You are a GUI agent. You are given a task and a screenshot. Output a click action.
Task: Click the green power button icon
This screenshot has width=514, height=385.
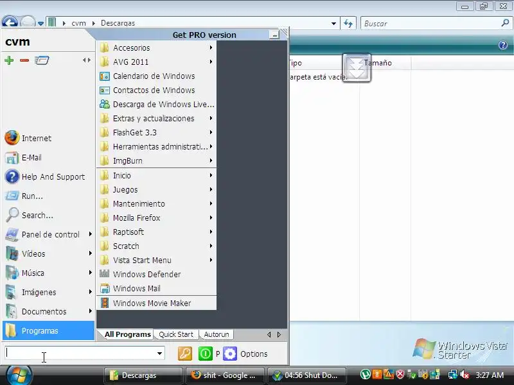(x=206, y=354)
